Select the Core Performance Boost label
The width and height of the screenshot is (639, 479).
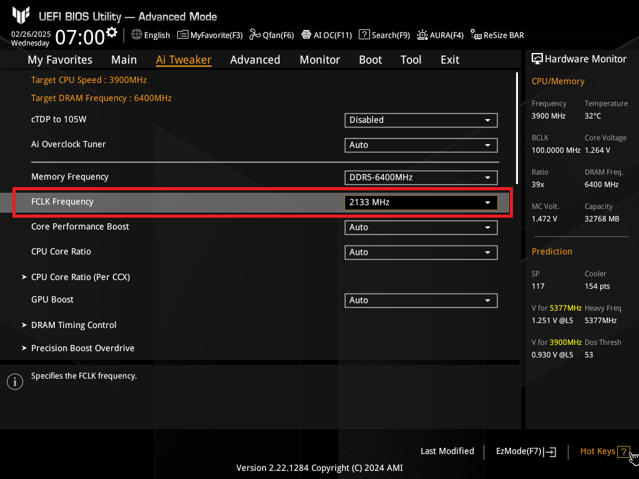pos(80,226)
